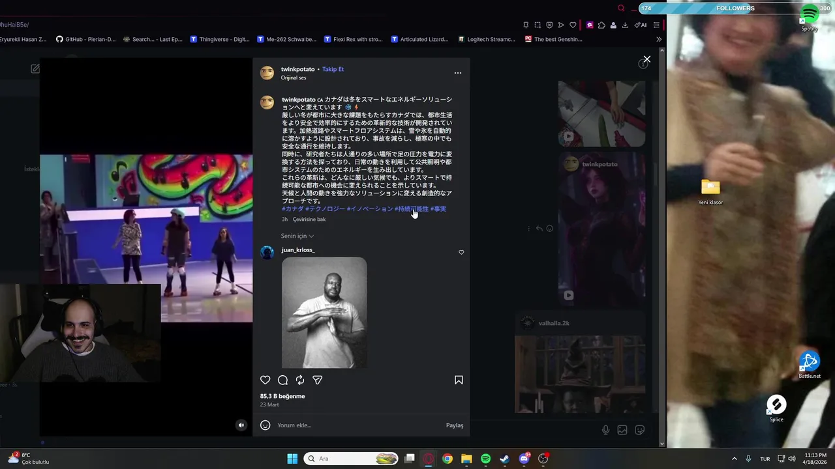Like the twinkpotato post with the heart icon
The width and height of the screenshot is (835, 469).
(265, 380)
